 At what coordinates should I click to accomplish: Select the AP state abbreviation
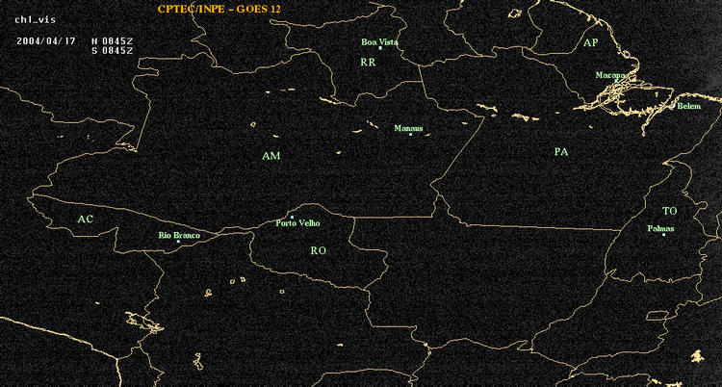click(x=590, y=43)
